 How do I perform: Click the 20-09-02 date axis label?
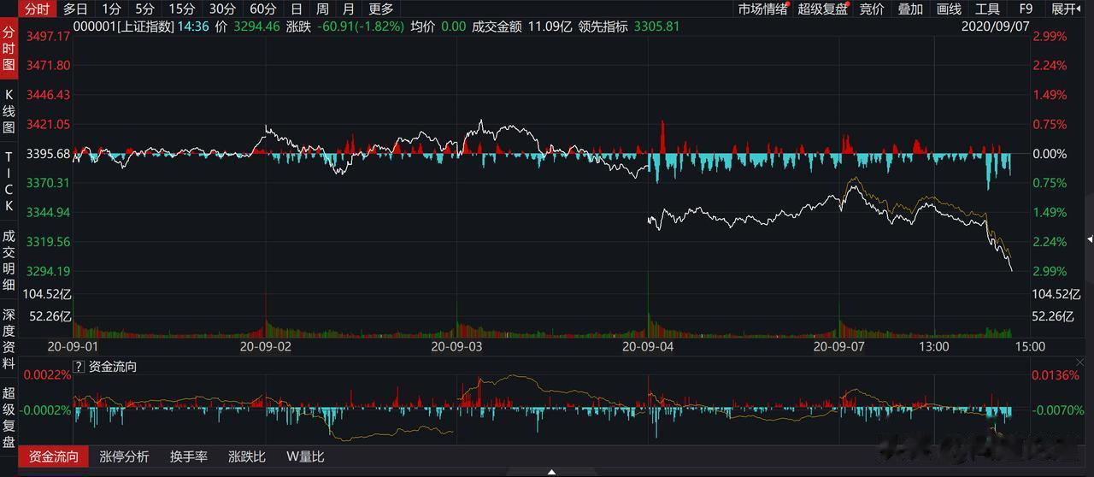point(265,346)
